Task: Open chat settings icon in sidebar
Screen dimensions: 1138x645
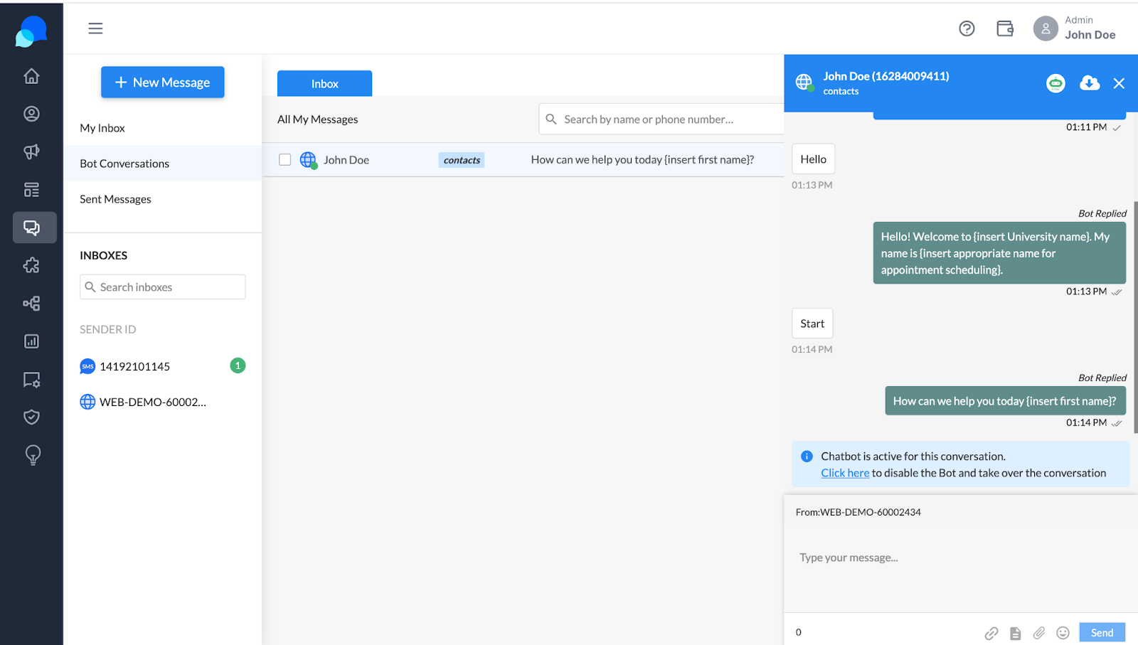Action: 31,380
